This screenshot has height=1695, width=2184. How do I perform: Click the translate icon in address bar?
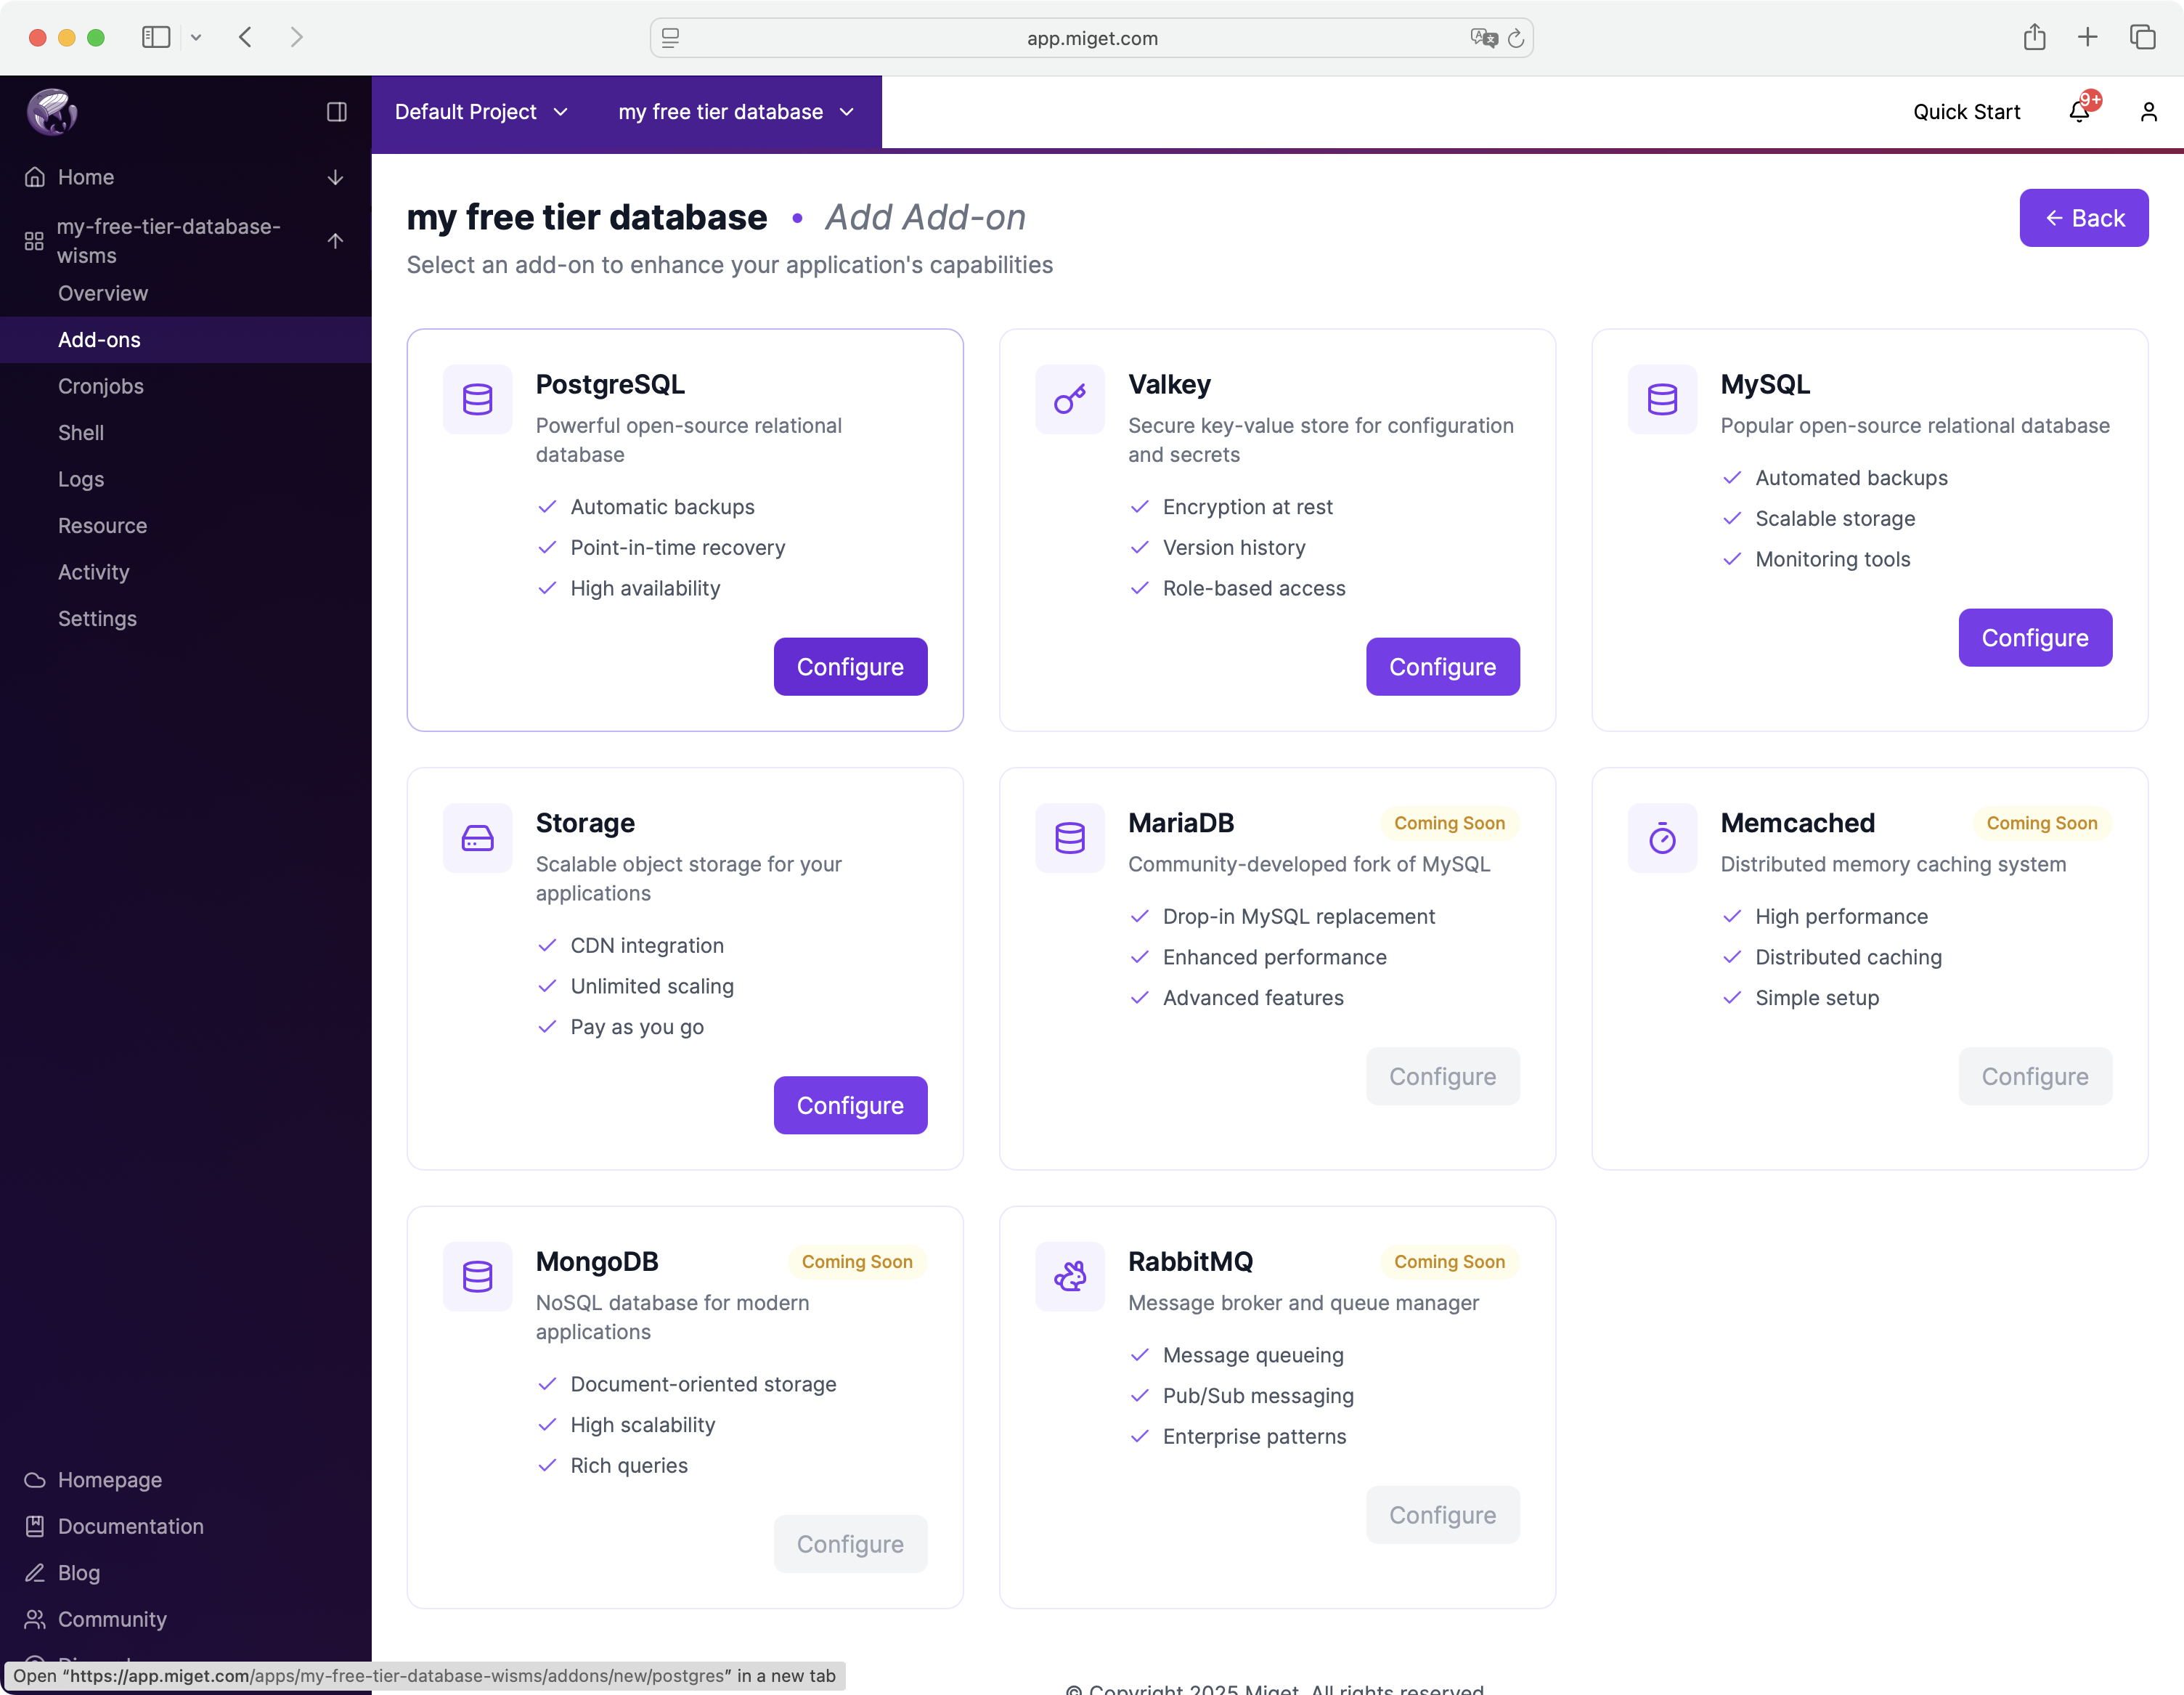pos(1484,38)
